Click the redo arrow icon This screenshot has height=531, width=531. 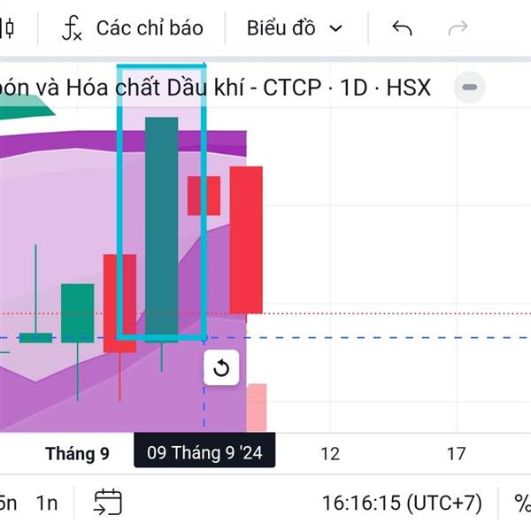(x=458, y=28)
